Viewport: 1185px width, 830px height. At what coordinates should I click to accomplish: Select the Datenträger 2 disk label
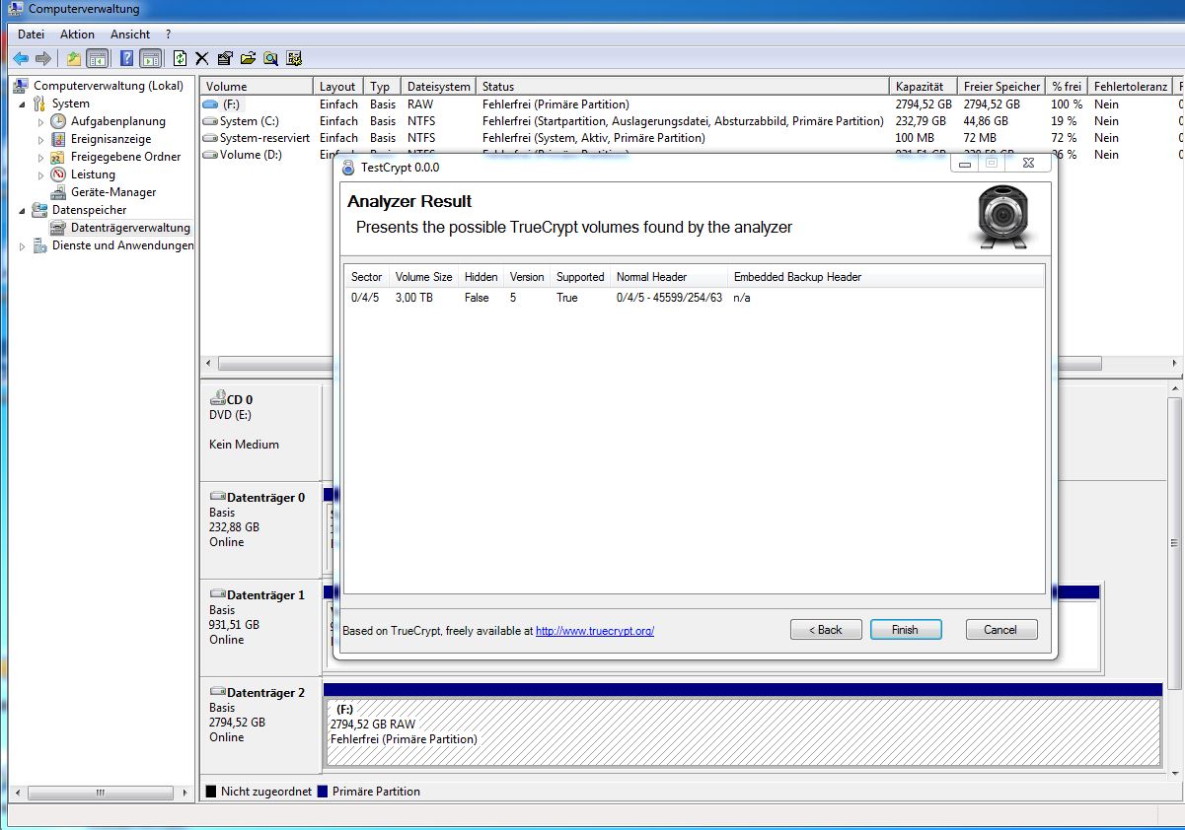(x=260, y=725)
